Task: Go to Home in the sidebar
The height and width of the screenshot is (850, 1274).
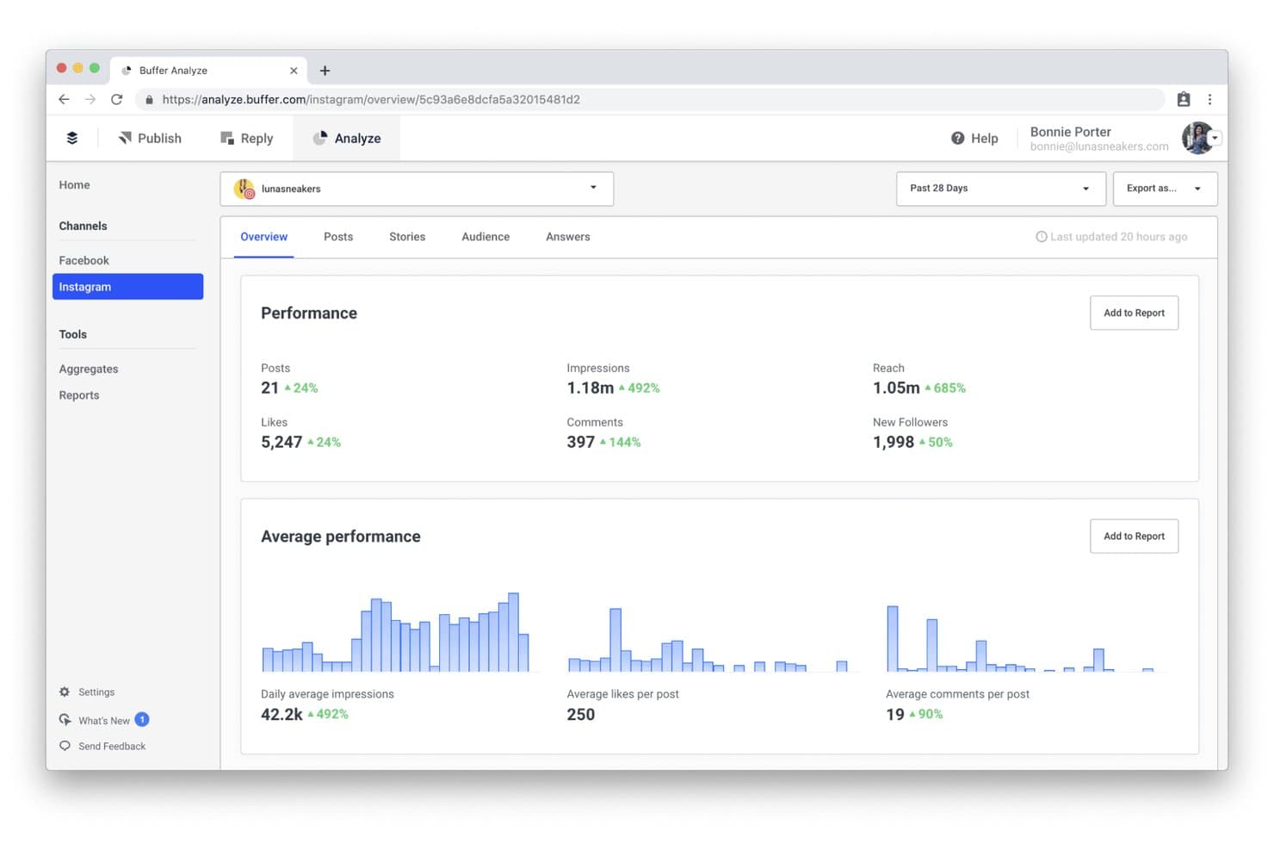Action: pyautogui.click(x=74, y=185)
